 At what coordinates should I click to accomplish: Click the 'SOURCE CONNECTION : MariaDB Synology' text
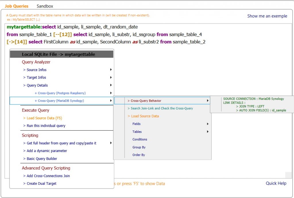[x=254, y=99]
